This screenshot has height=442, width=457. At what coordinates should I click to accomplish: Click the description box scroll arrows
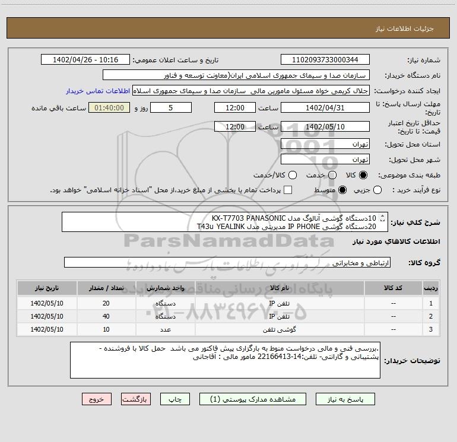[x=383, y=218]
